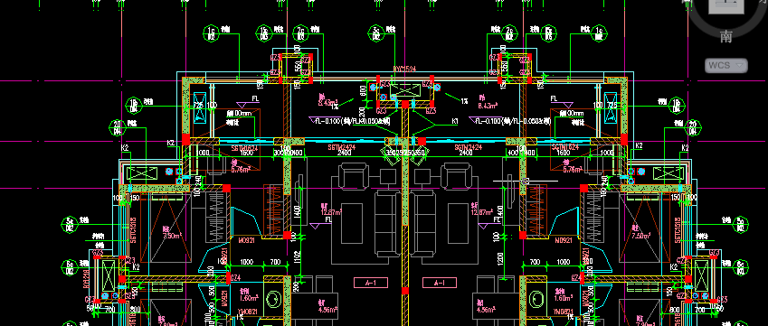768x326 pixels.
Task: Select the pink DYC1524 label above the central shaft
Action: (x=404, y=70)
